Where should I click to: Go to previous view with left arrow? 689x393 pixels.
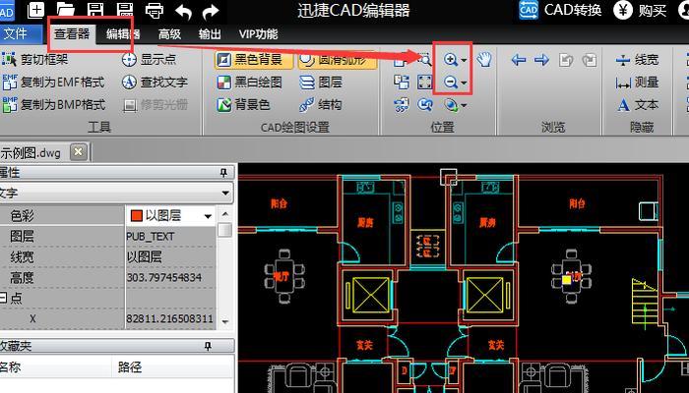[x=519, y=60]
